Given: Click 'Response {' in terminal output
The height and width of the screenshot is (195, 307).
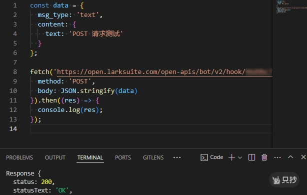Looking at the screenshot, I should tap(23, 173).
